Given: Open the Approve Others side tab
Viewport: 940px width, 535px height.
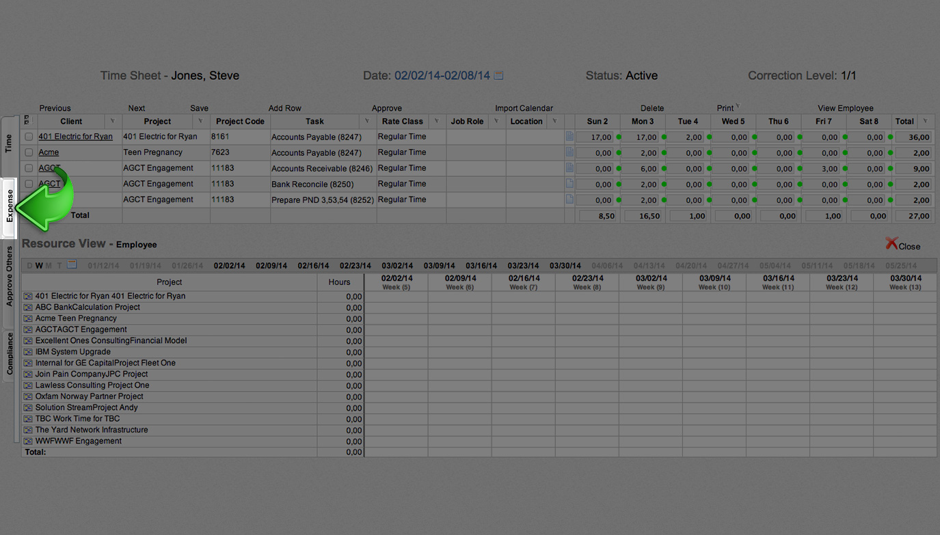Looking at the screenshot, I should 10,276.
